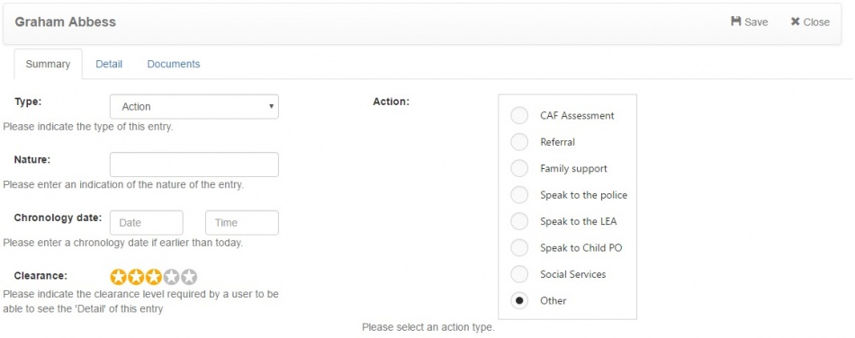This screenshot has width=855, height=338.
Task: Click the 'Please select an action type.' hint
Action: tap(428, 328)
